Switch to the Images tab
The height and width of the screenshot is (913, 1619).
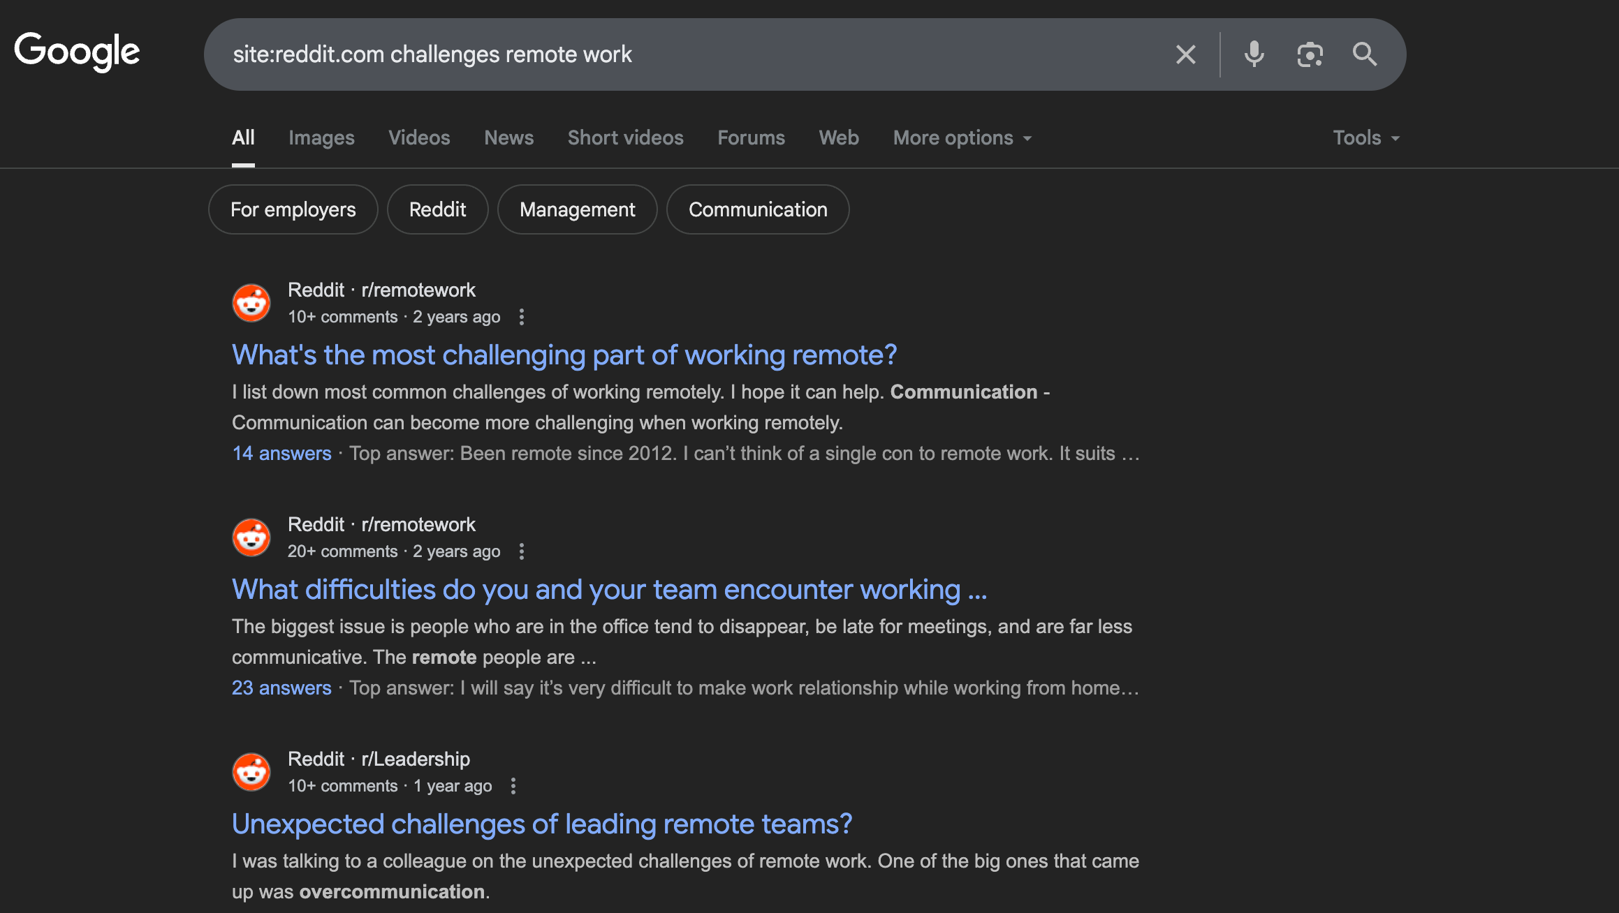click(x=321, y=138)
